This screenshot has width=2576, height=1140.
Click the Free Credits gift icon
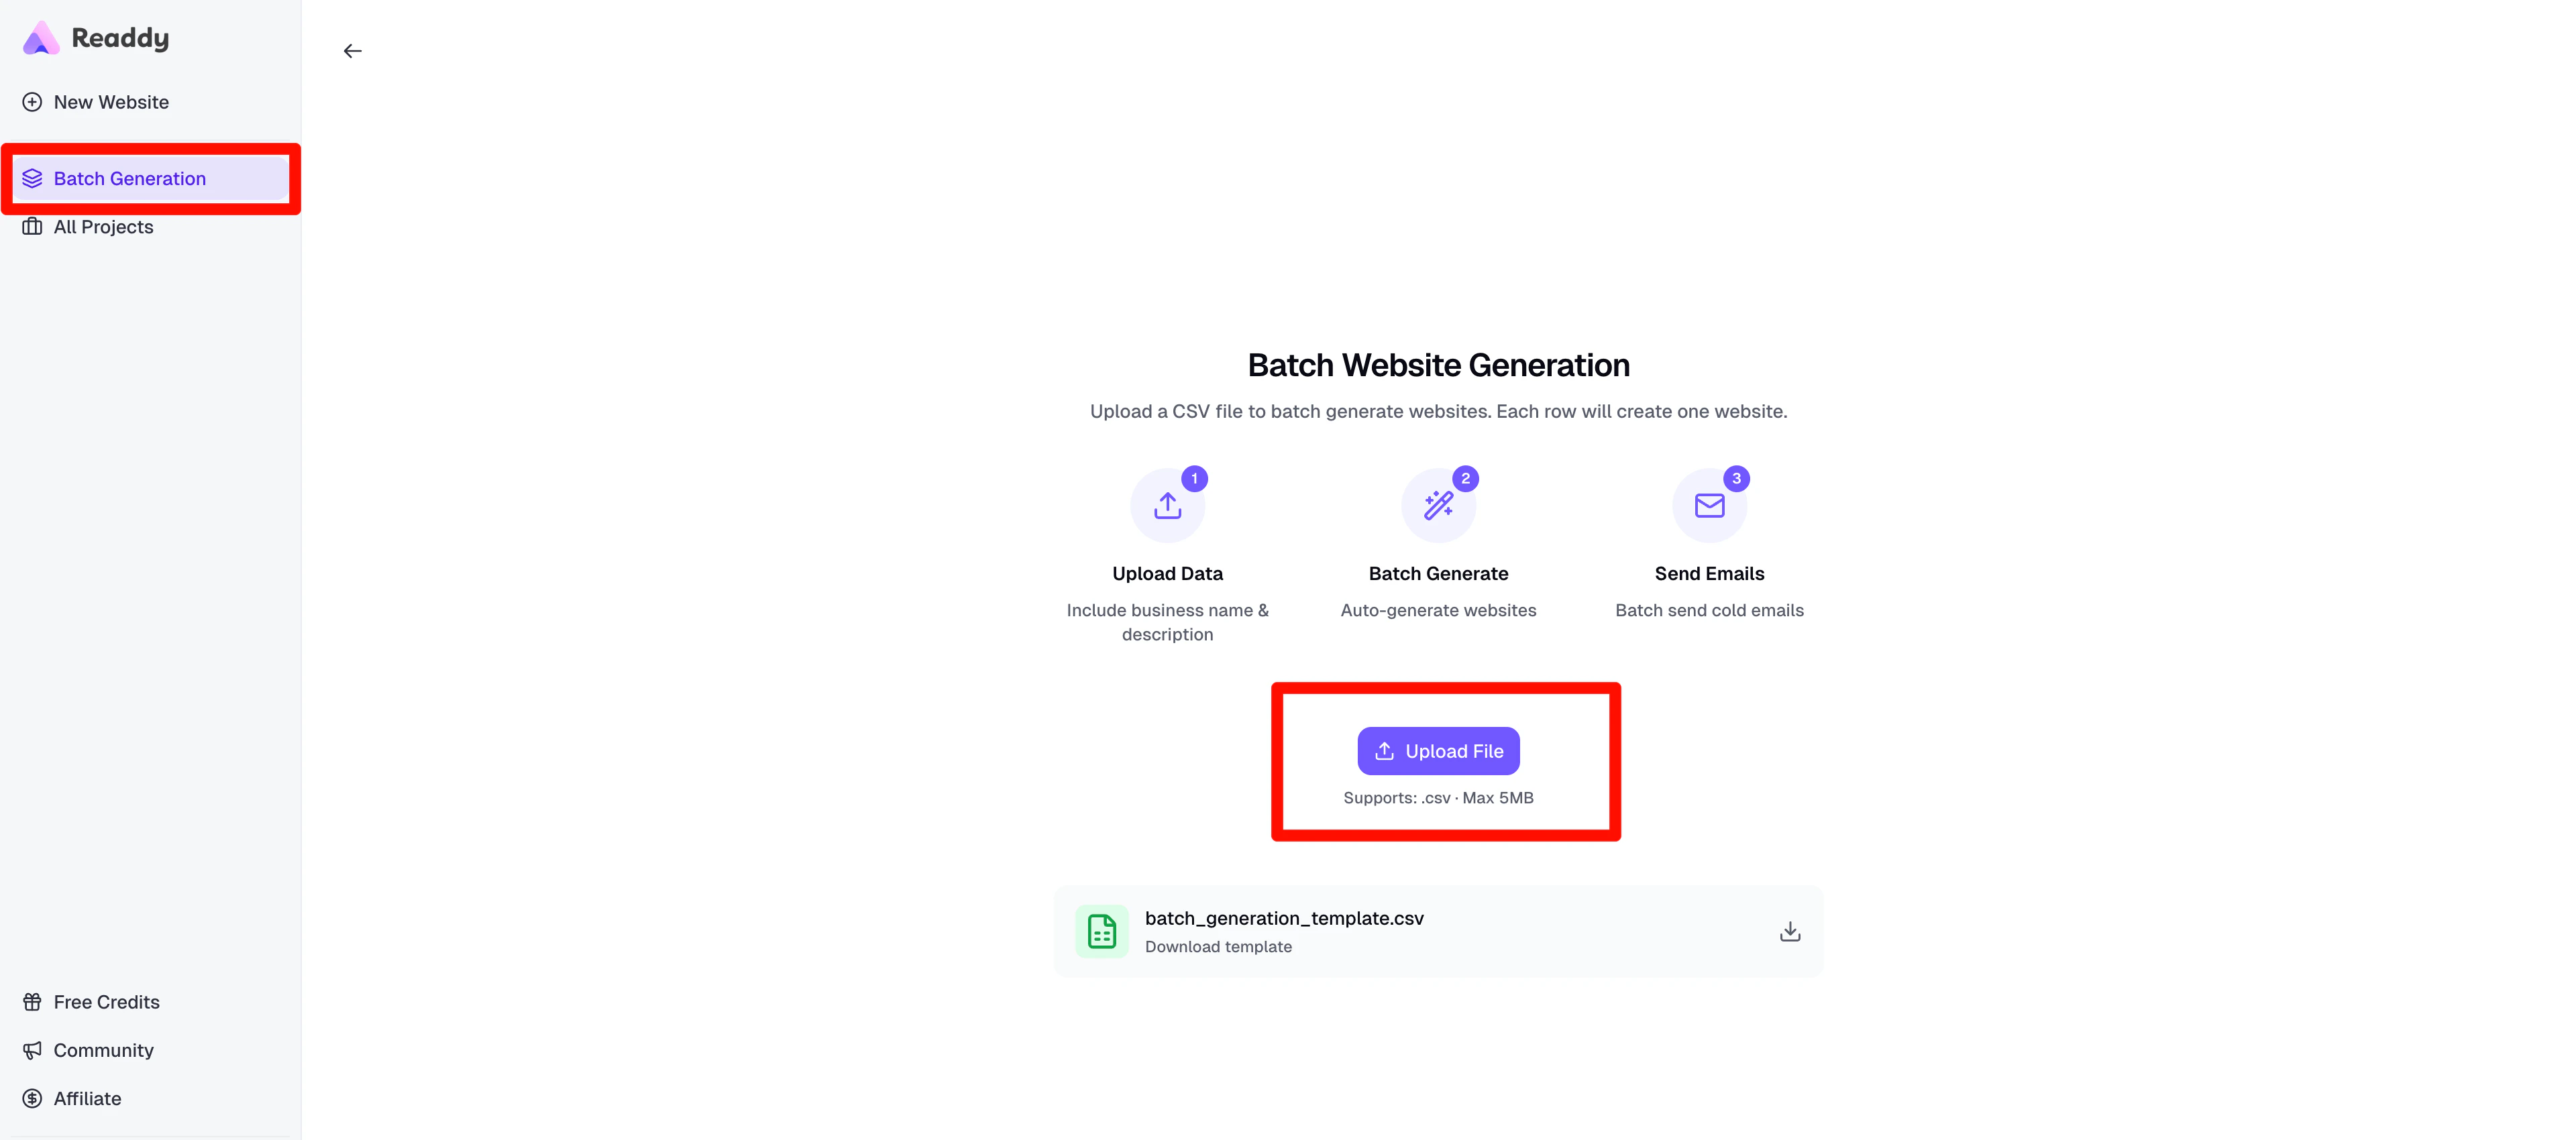(32, 1001)
